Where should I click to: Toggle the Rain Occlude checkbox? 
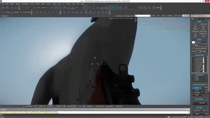pyautogui.click(x=203, y=63)
